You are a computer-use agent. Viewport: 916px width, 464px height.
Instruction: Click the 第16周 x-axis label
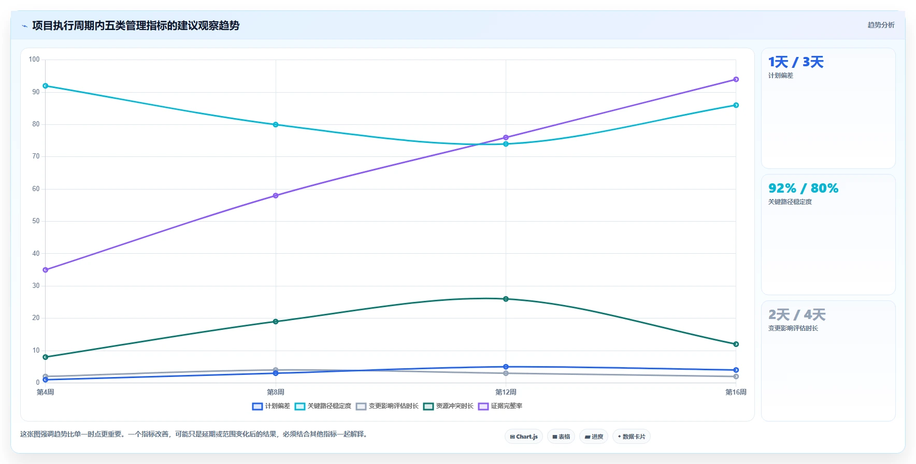coord(736,392)
